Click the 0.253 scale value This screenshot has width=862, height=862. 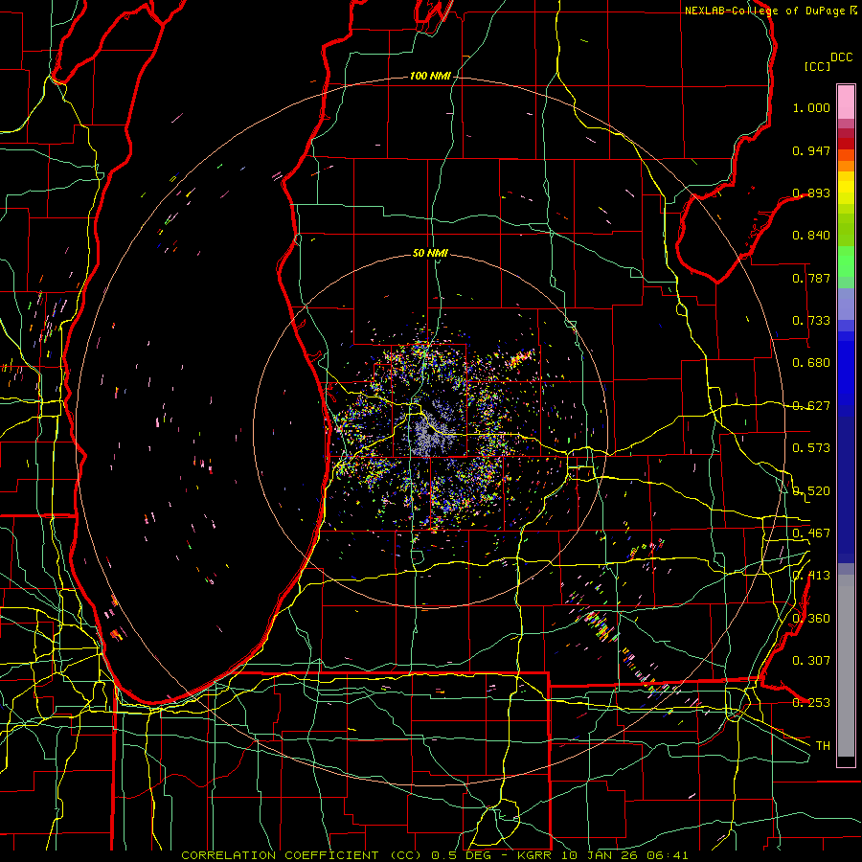pyautogui.click(x=811, y=703)
